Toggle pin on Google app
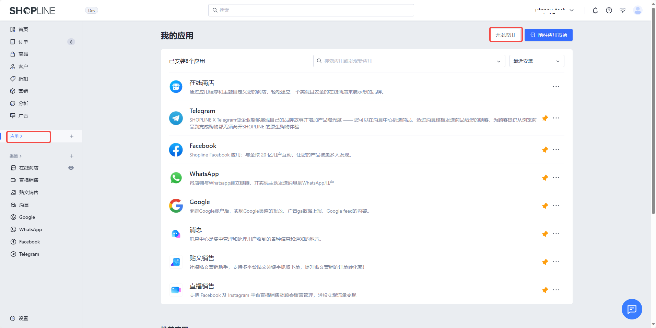The height and width of the screenshot is (328, 656). 545,206
